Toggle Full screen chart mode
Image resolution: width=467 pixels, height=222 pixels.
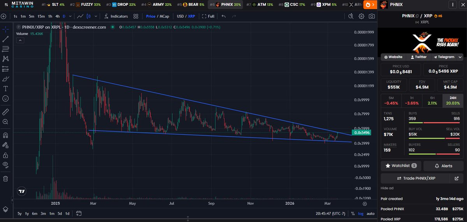click(208, 16)
